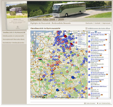
Task: Pan the map left with the arrow
Action: pos(32,35)
